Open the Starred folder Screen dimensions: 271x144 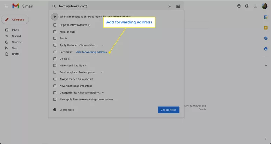point(16,36)
